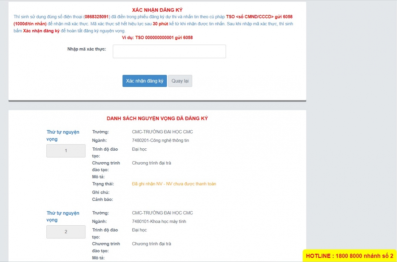Click the example text Ví dụ: TSO 000000000001
This screenshot has width=397, height=262.
pyautogui.click(x=157, y=38)
